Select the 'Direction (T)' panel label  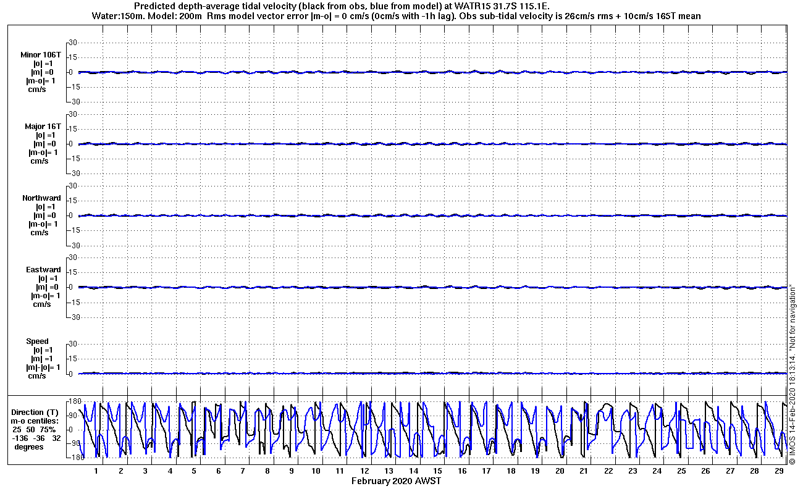point(36,412)
